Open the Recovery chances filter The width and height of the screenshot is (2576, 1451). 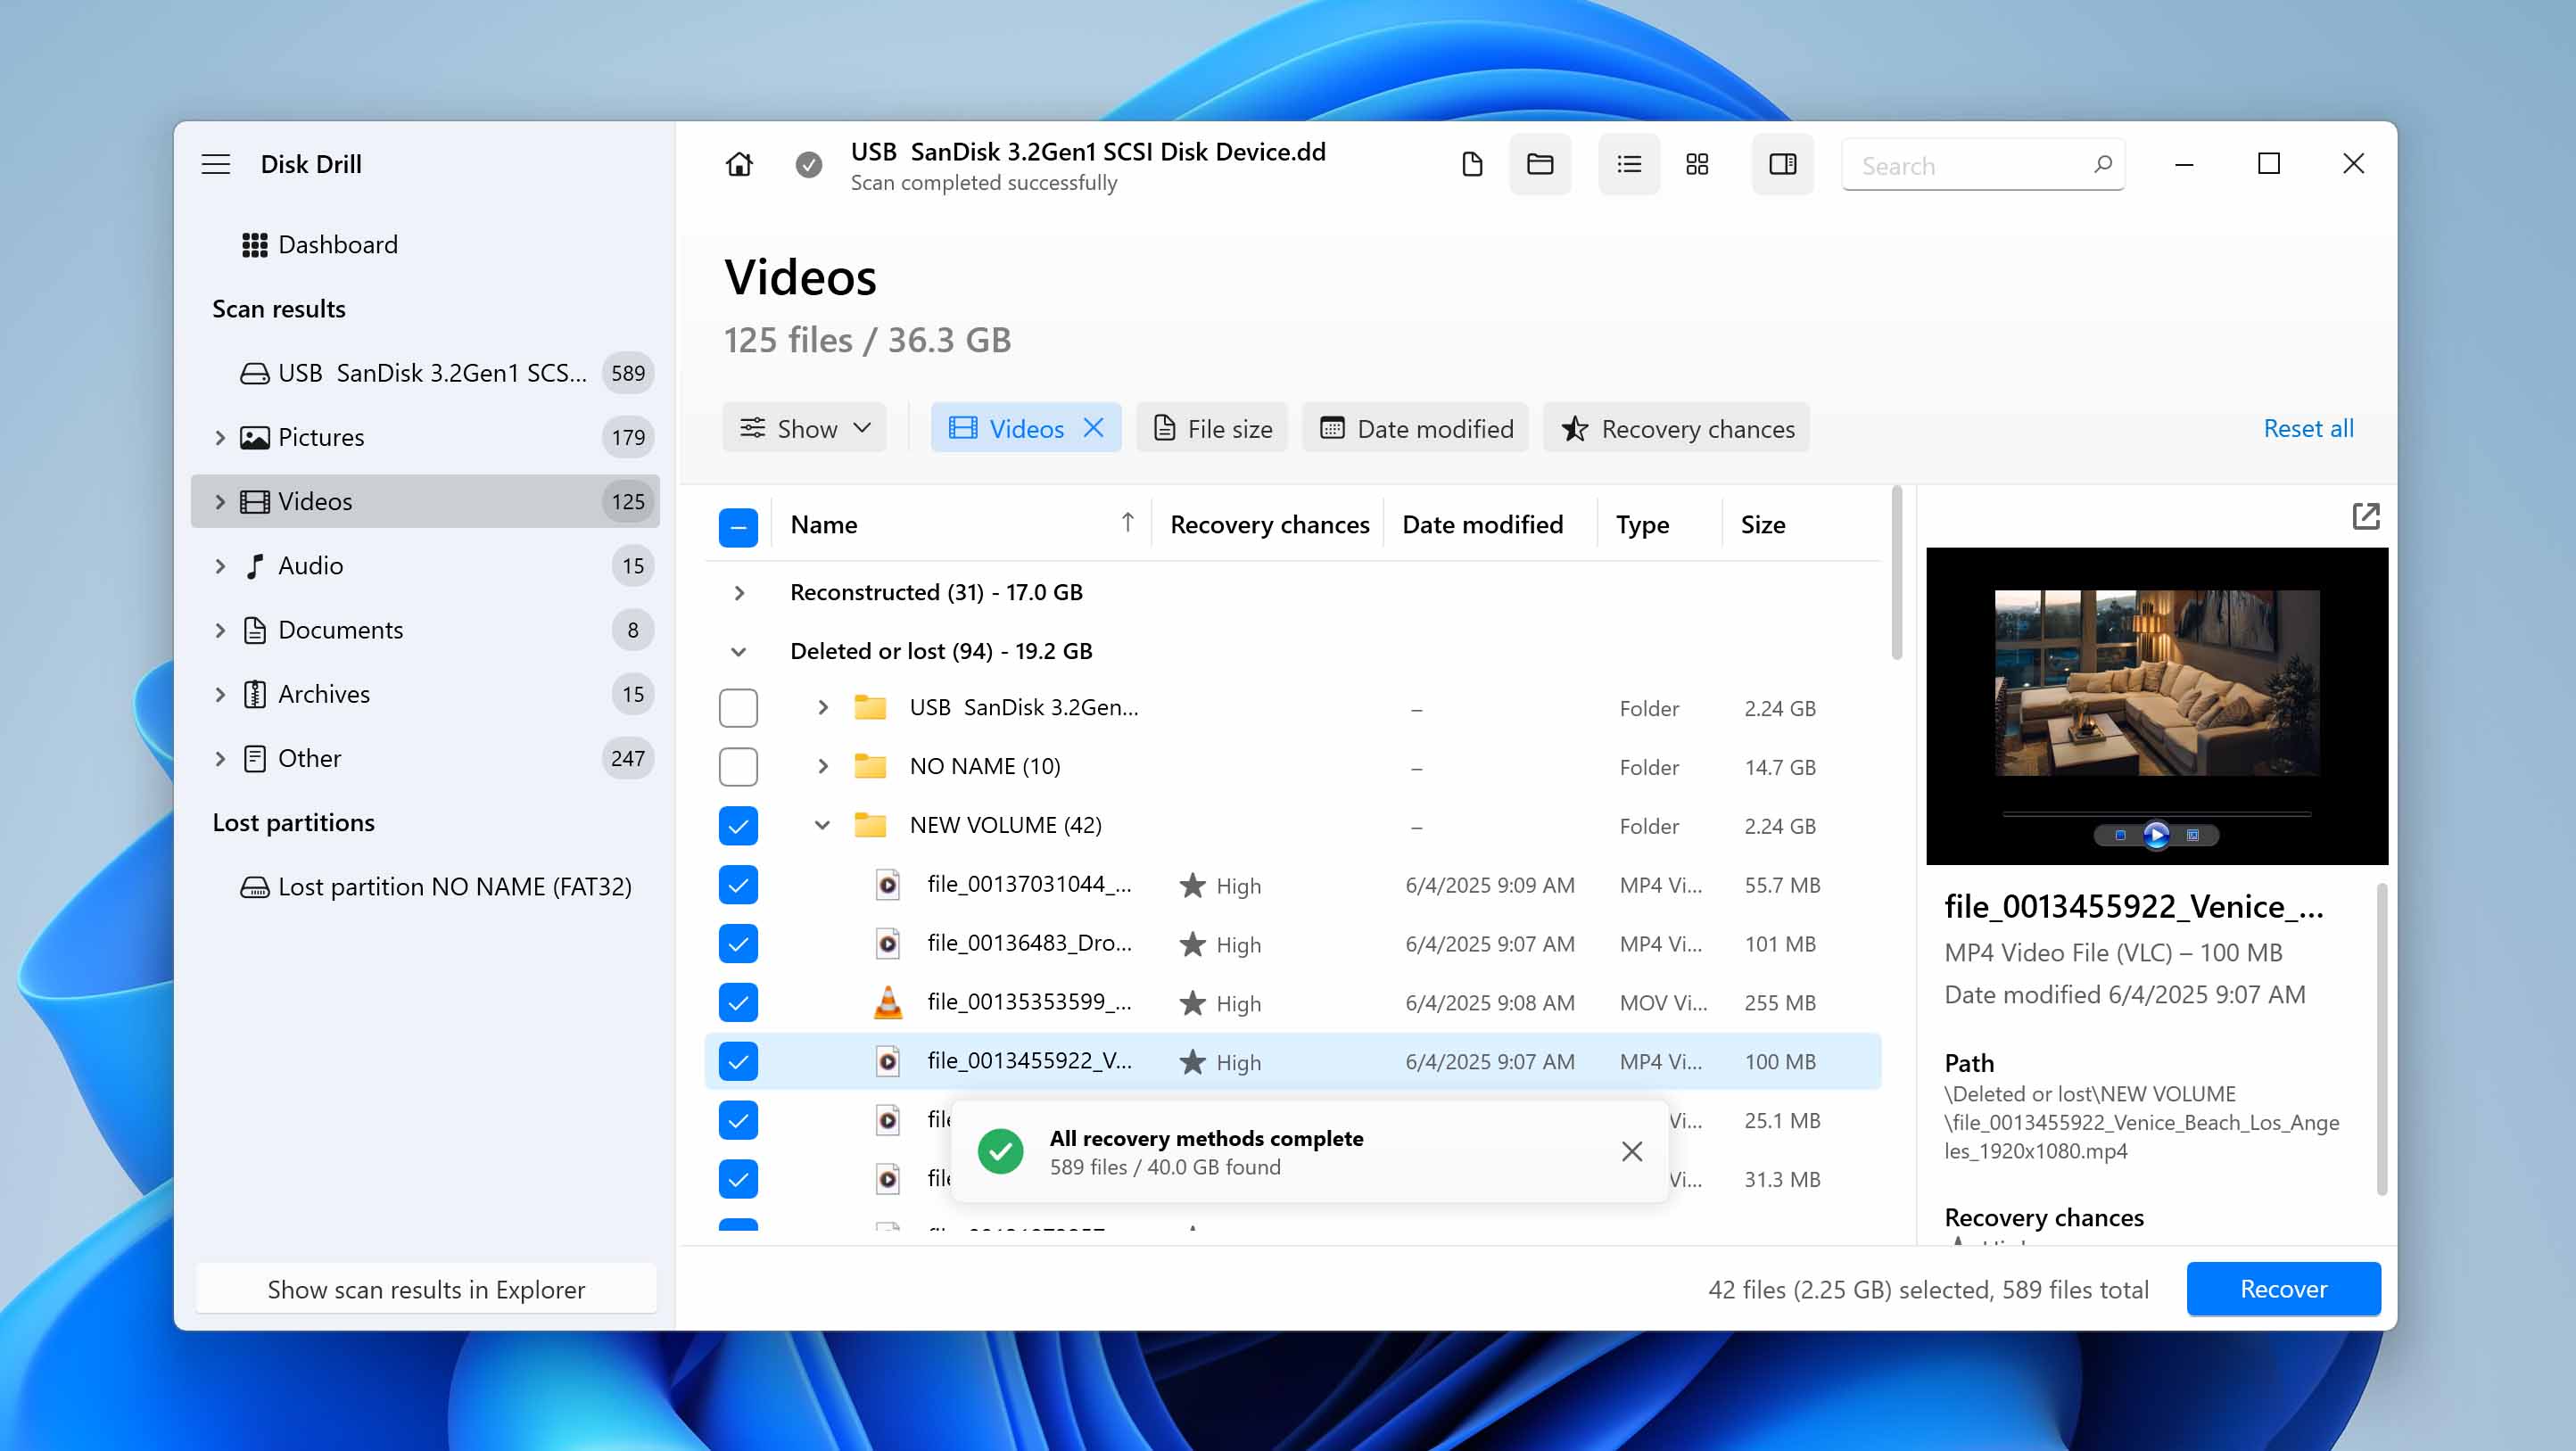click(x=1677, y=428)
